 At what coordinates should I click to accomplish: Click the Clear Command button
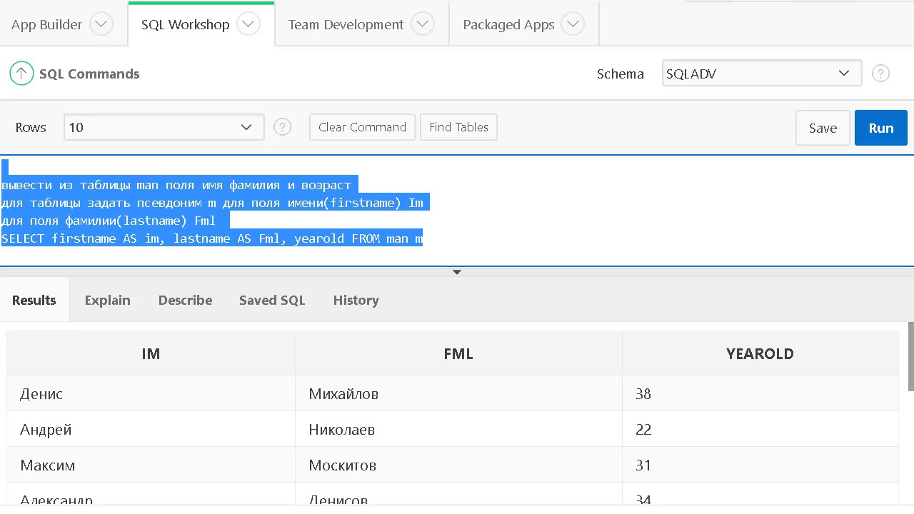[362, 127]
